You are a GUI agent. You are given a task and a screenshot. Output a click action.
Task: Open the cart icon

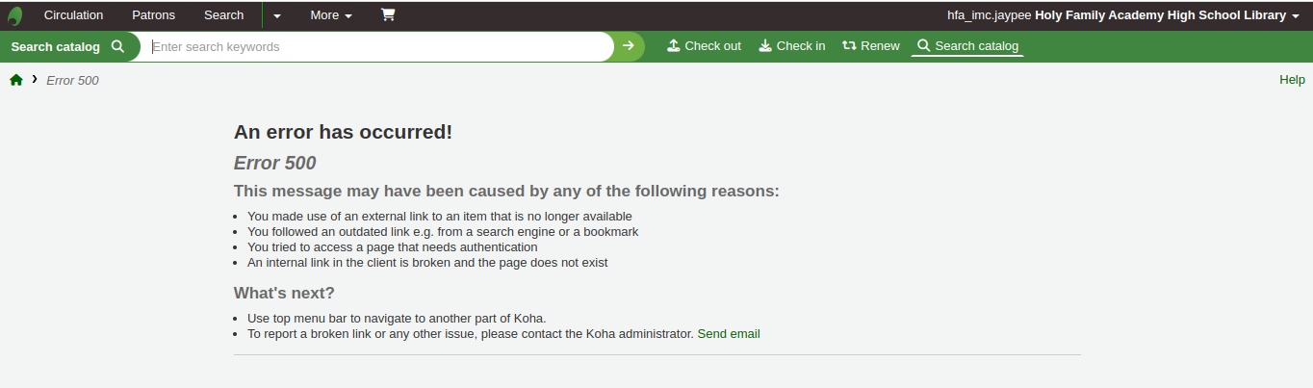pos(388,15)
